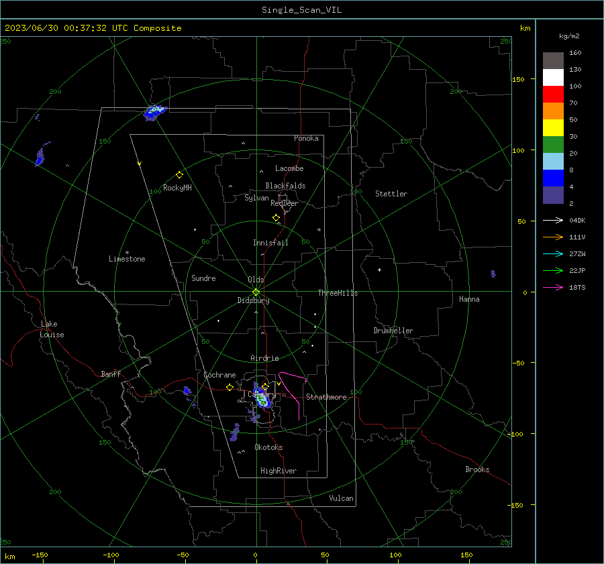Click the RockyMH label
This screenshot has width=604, height=564.
177,188
